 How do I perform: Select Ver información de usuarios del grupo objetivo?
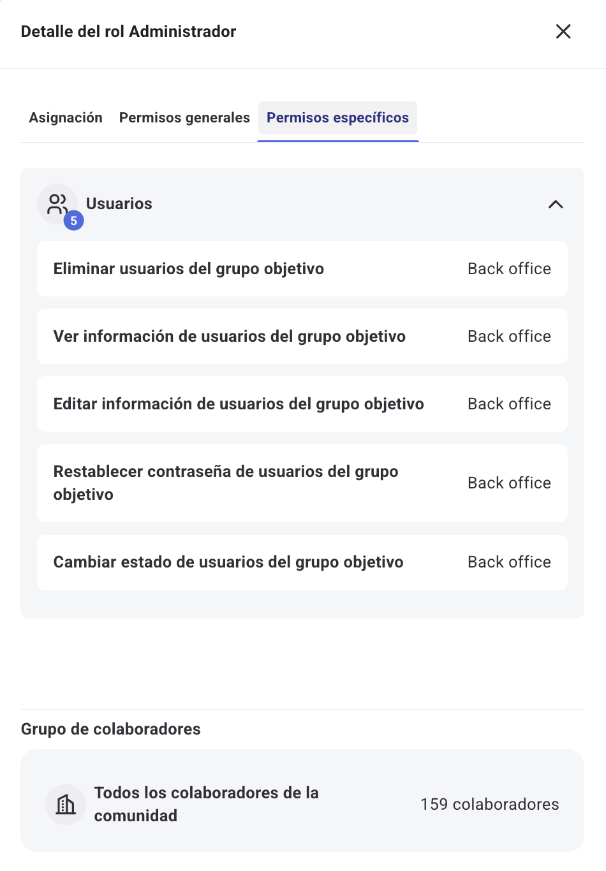pyautogui.click(x=230, y=336)
